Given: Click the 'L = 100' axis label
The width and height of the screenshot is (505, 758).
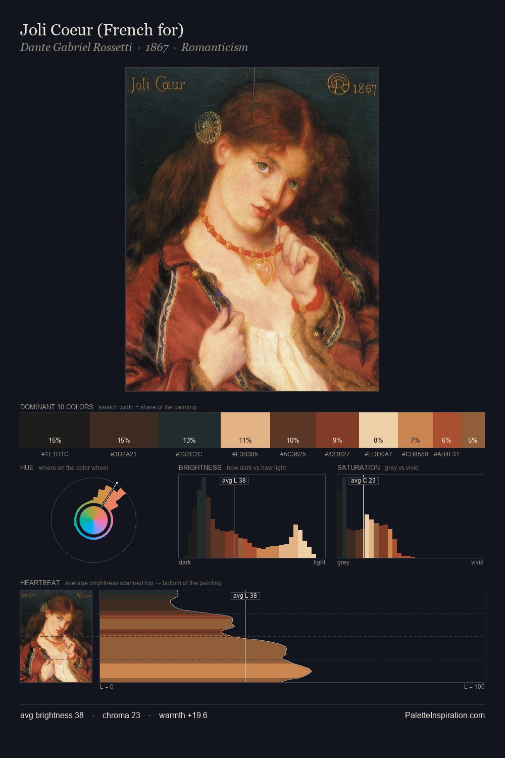Looking at the screenshot, I should pyautogui.click(x=474, y=687).
